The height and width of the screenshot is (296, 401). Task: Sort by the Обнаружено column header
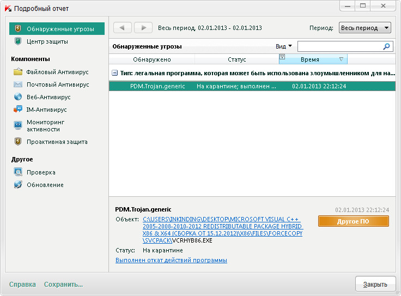pos(151,59)
